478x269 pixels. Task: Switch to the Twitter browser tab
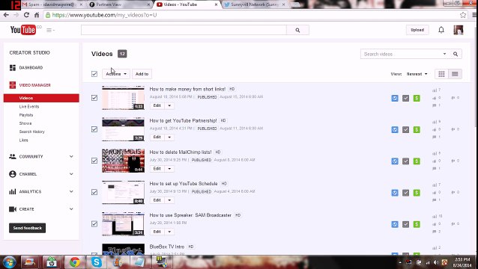click(x=254, y=4)
